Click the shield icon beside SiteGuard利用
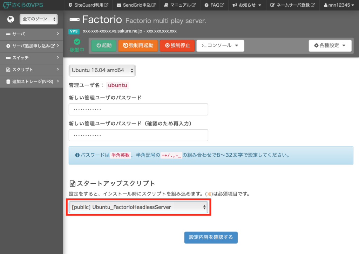This screenshot has width=359, height=254. point(70,5)
